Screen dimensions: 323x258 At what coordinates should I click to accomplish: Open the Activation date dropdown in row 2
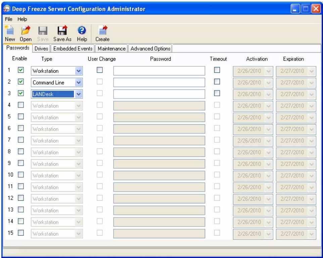(268, 83)
